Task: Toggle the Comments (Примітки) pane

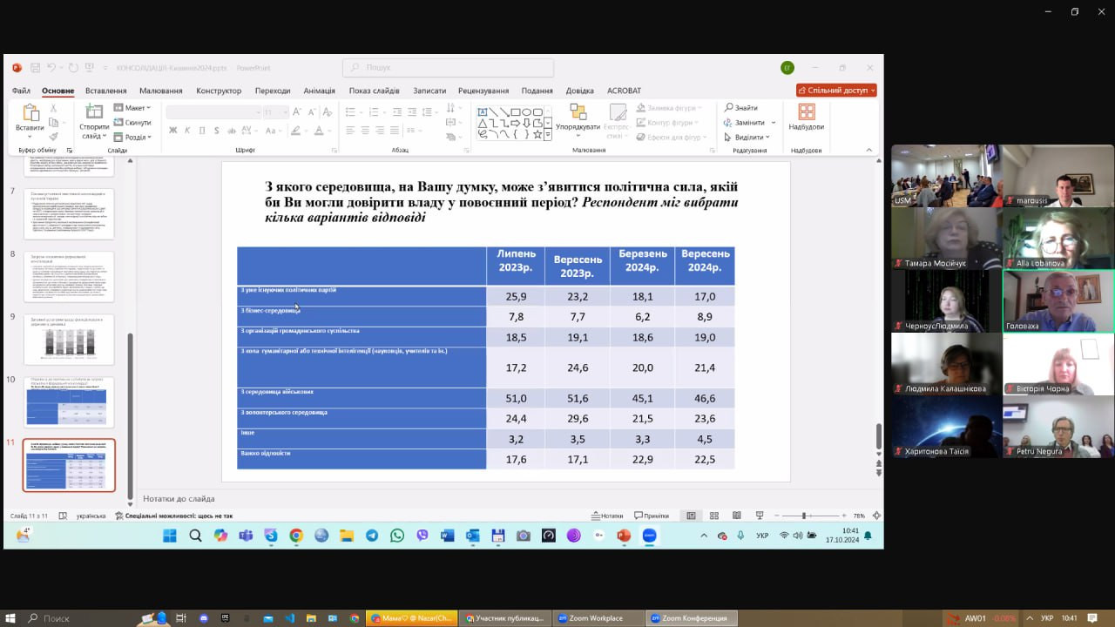Action: point(652,516)
